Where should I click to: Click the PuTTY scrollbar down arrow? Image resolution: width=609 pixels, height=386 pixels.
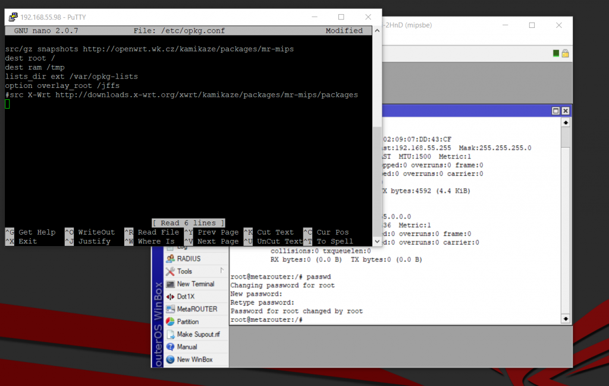(x=376, y=241)
